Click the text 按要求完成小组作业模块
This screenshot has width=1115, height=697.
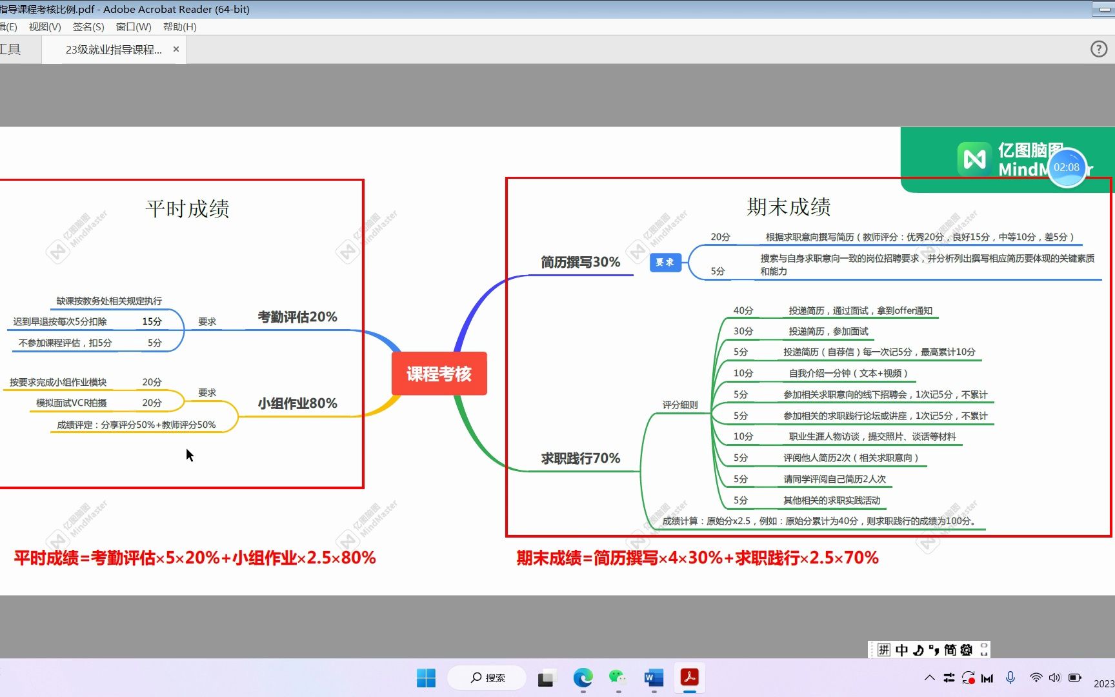[x=58, y=382]
